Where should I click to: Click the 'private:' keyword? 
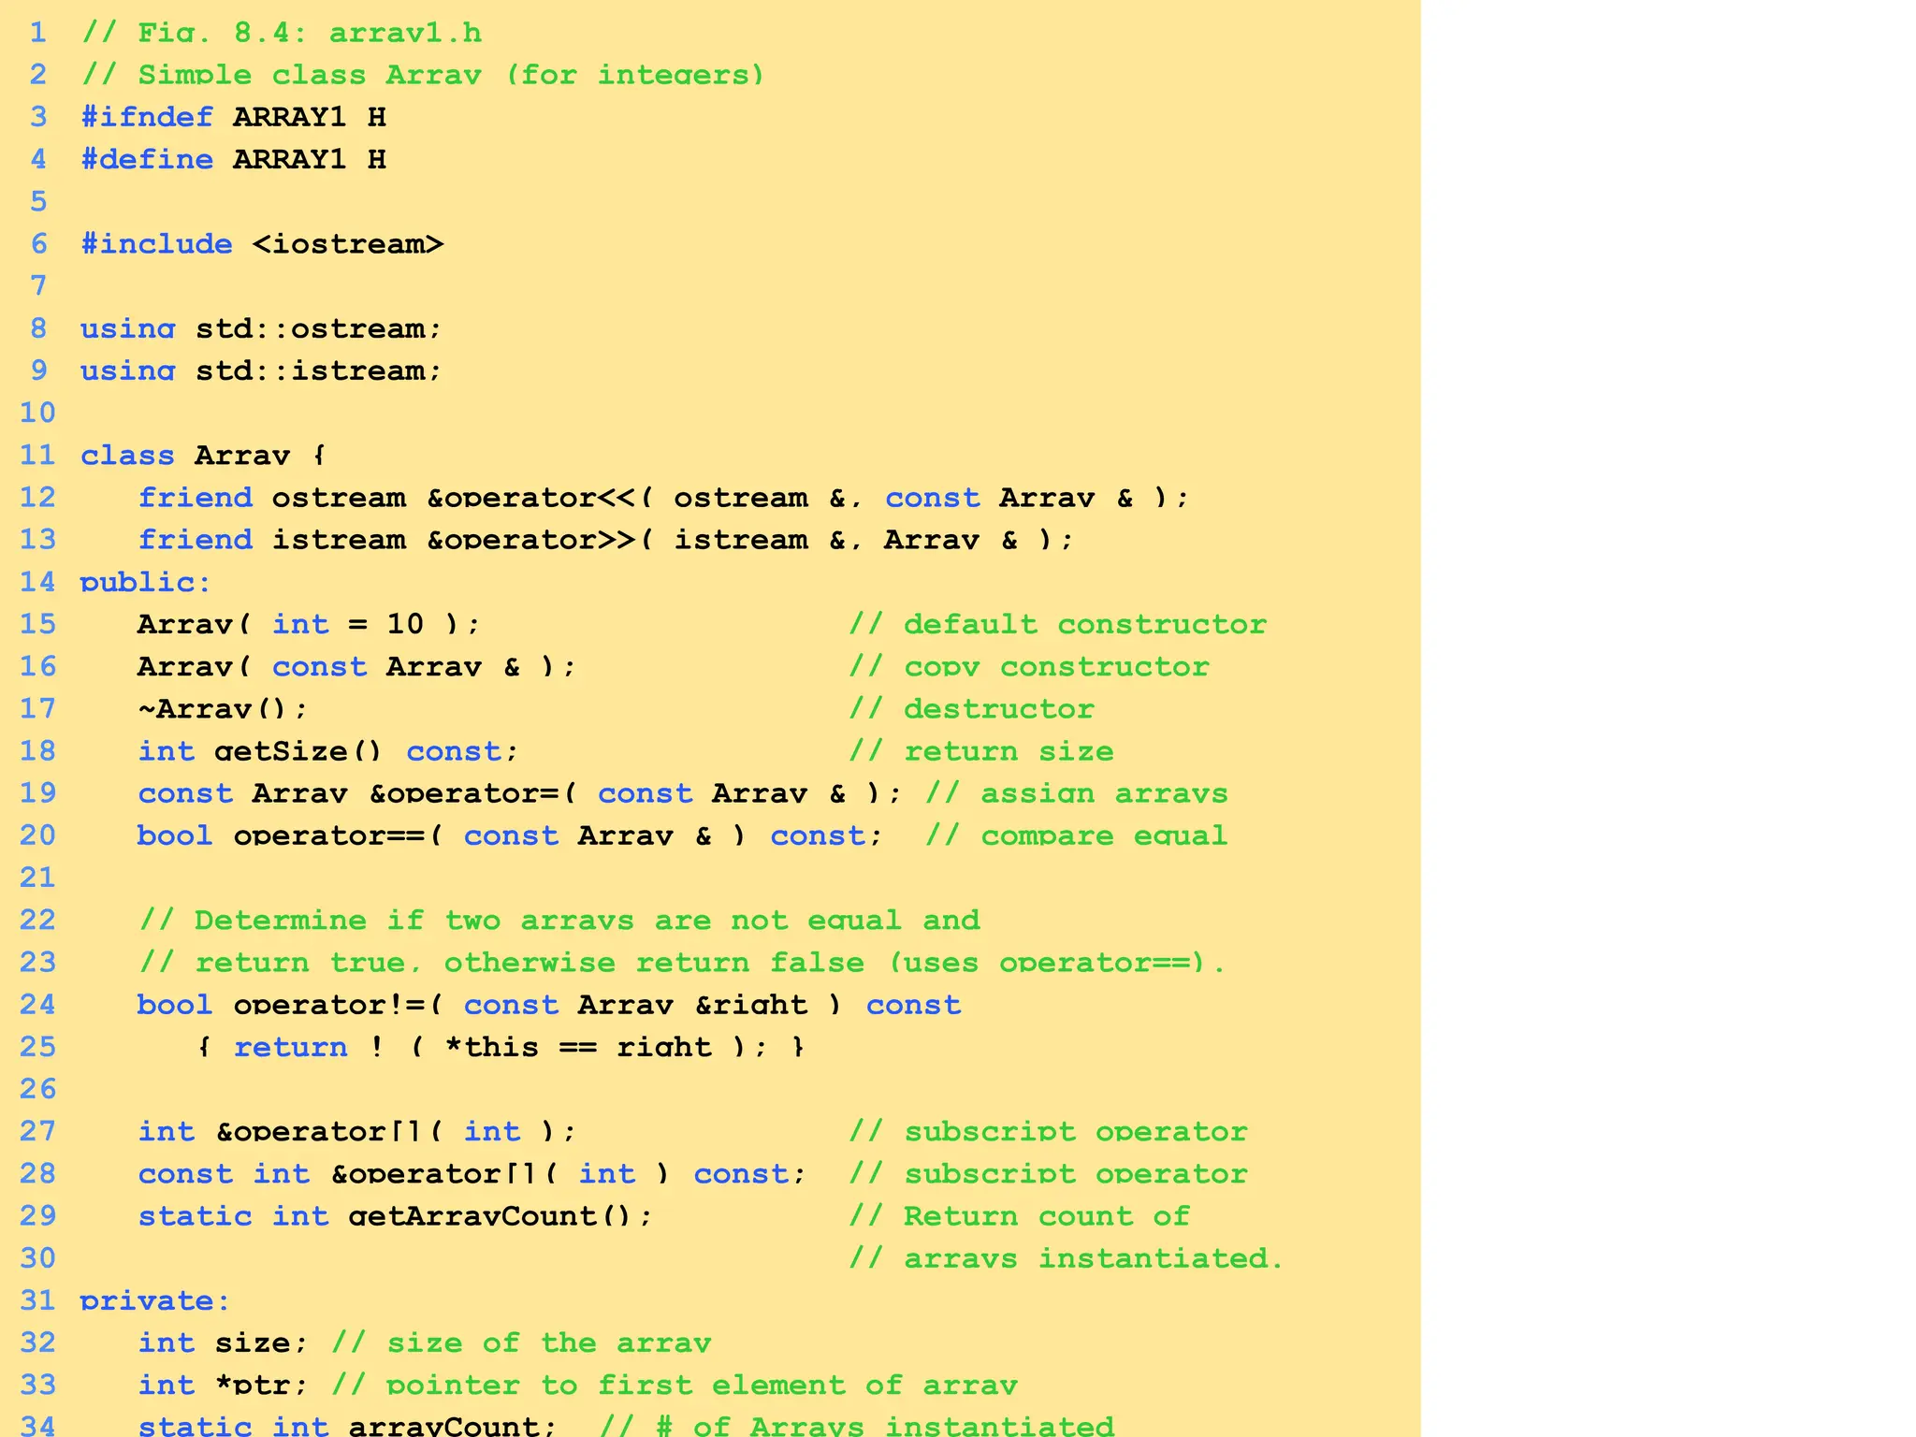154,1300
